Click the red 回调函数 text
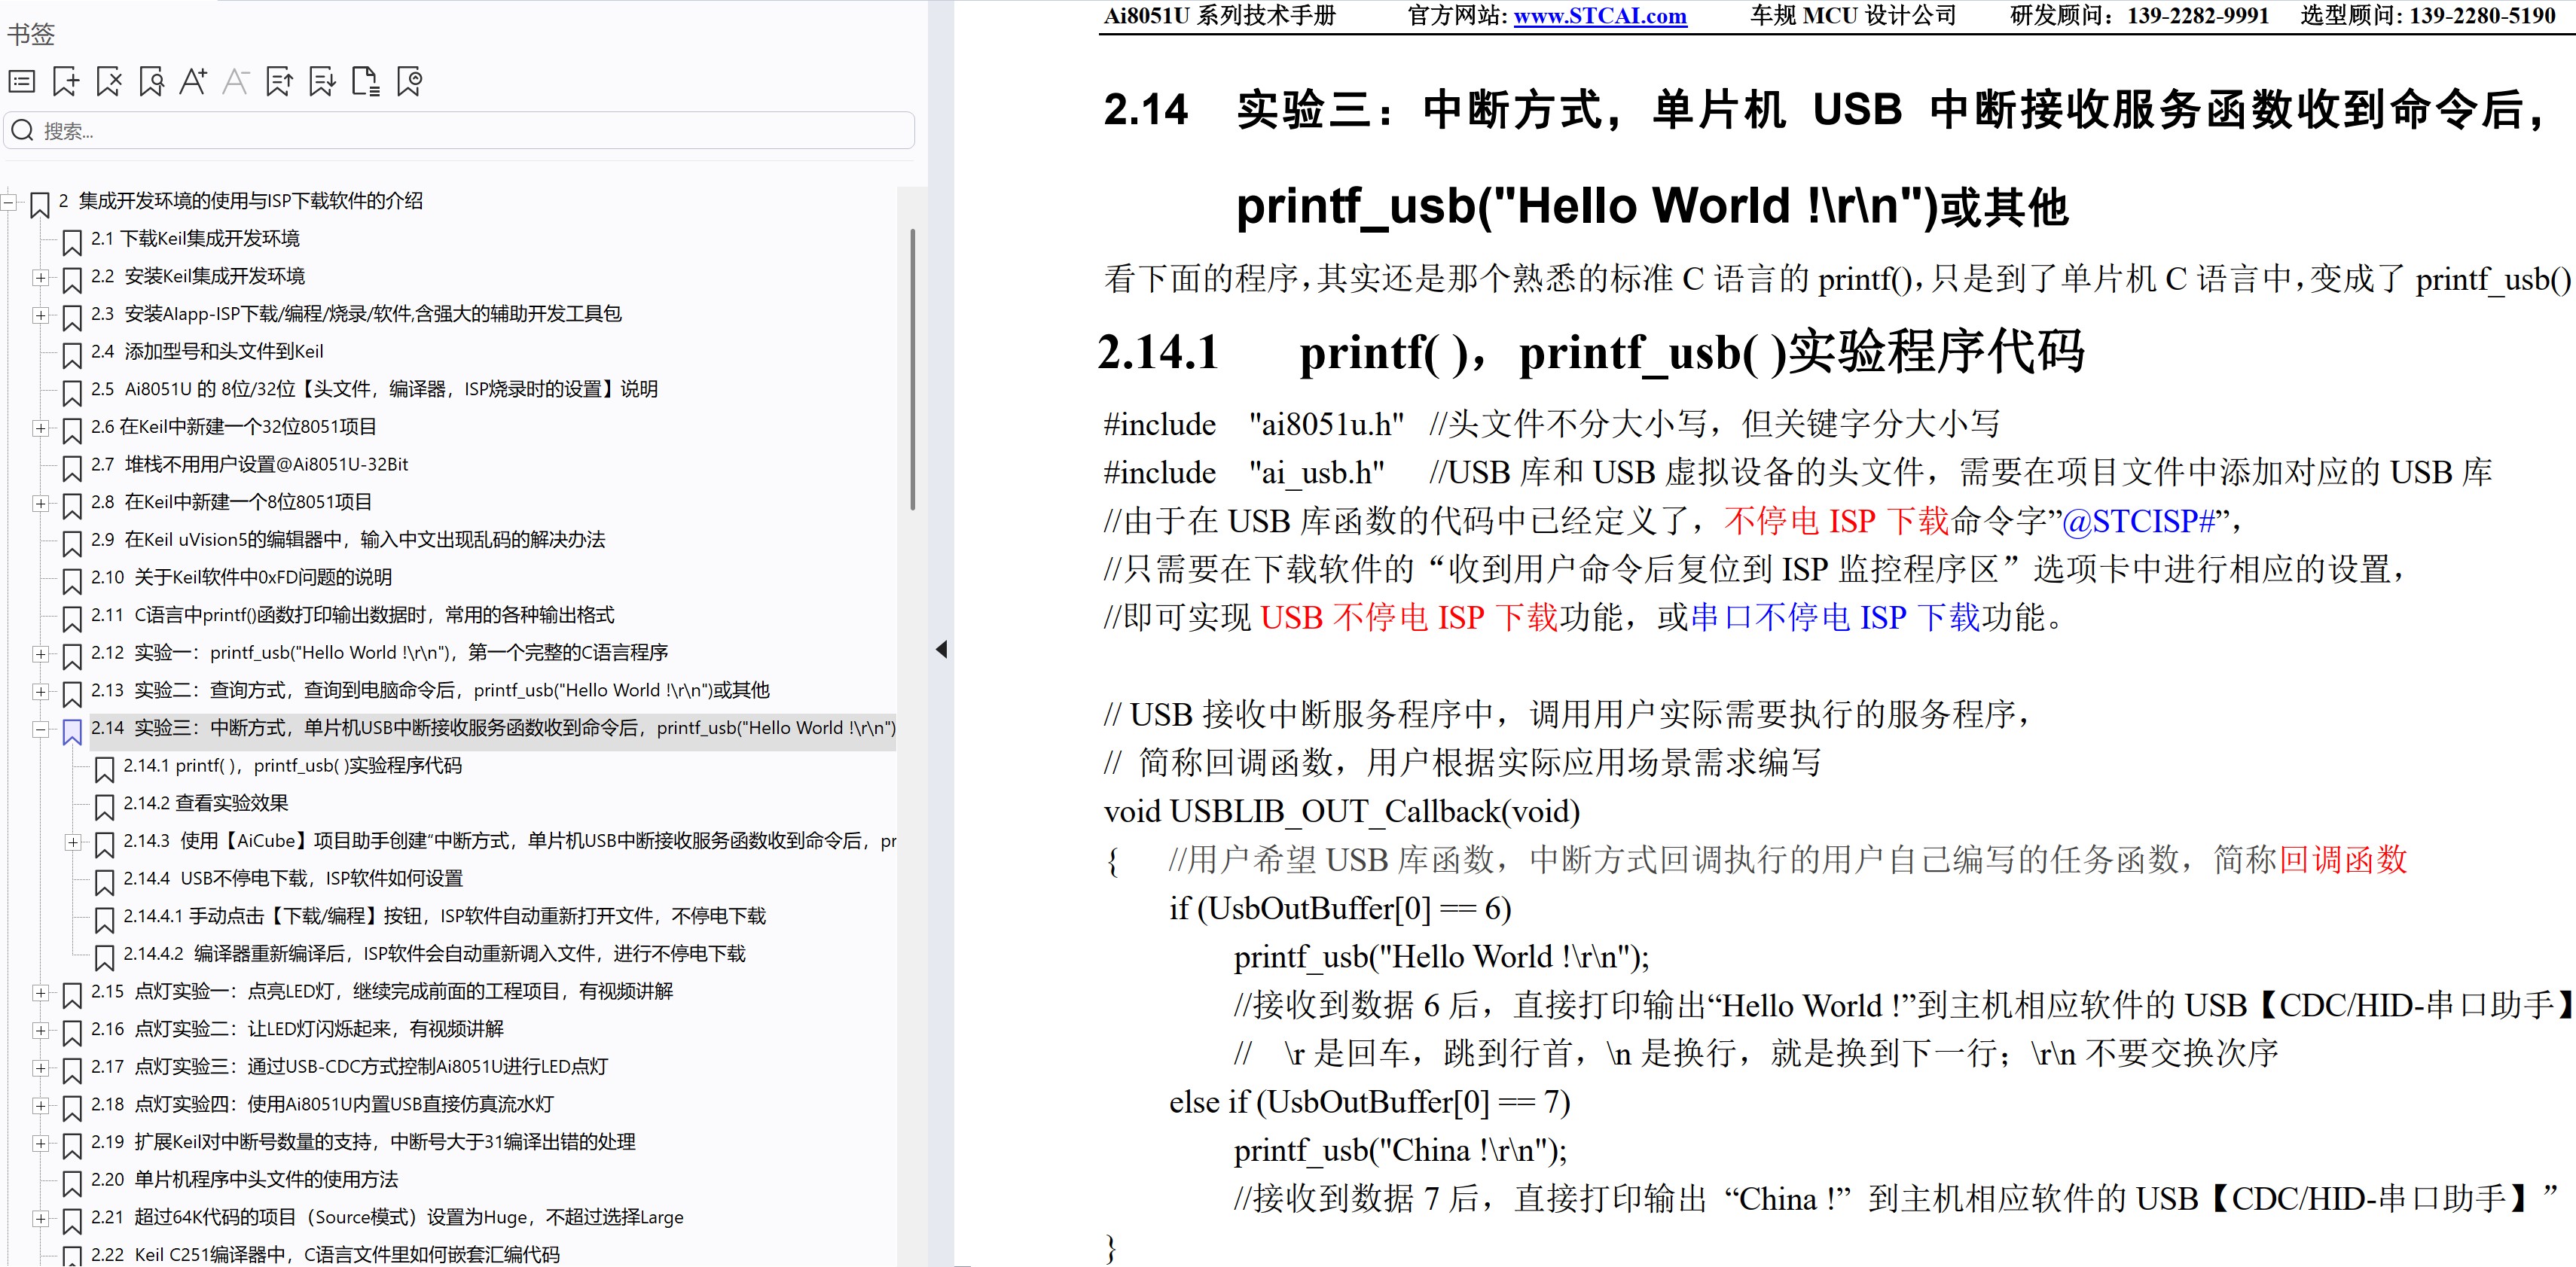The height and width of the screenshot is (1267, 2576). (x=2343, y=859)
